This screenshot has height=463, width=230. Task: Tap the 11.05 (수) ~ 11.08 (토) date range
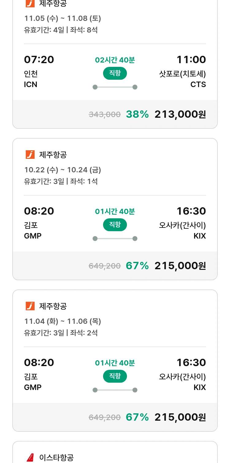tap(63, 18)
